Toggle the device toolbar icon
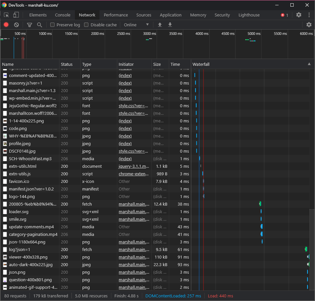 (x=16, y=15)
